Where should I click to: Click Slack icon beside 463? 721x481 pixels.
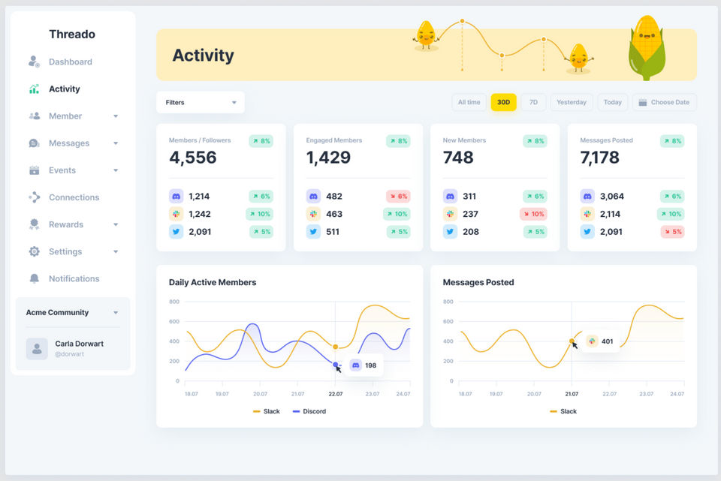point(313,214)
